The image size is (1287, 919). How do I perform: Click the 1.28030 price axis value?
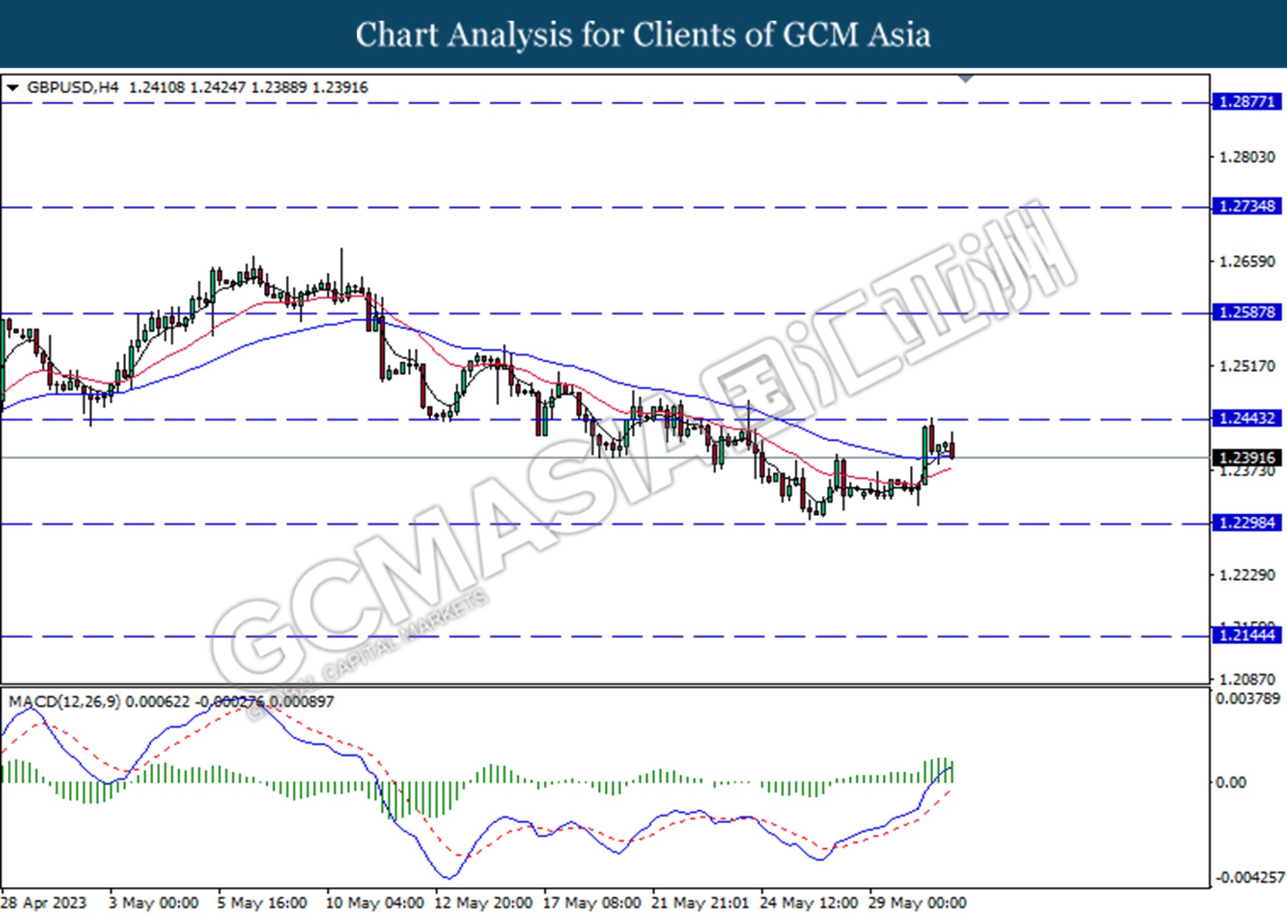click(1247, 157)
